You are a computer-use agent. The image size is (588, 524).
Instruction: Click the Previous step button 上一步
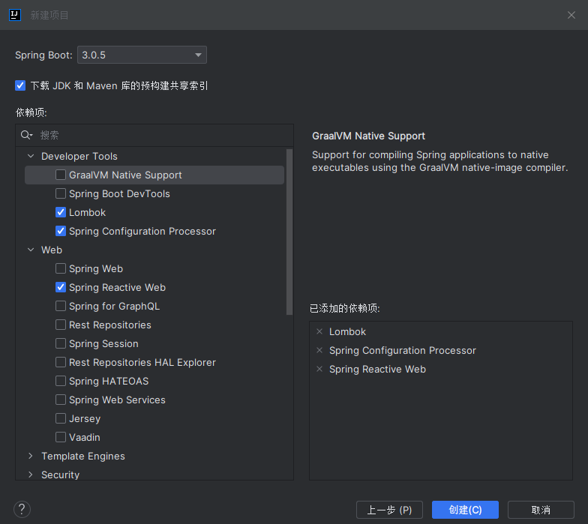click(x=389, y=510)
